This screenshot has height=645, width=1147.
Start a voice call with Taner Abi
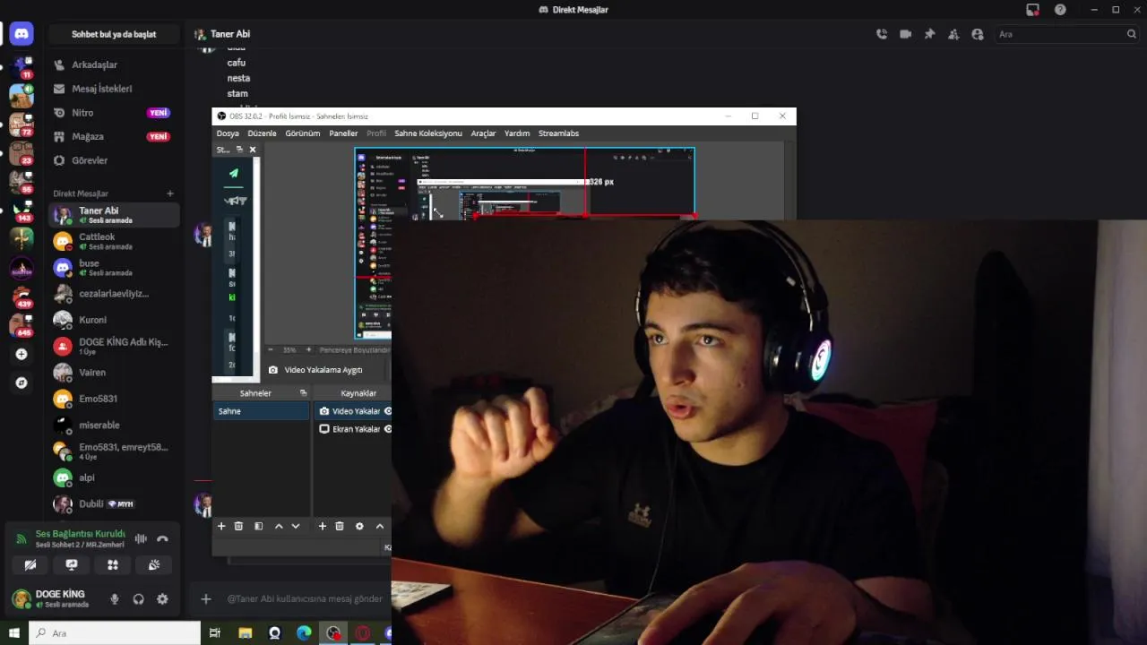point(882,34)
